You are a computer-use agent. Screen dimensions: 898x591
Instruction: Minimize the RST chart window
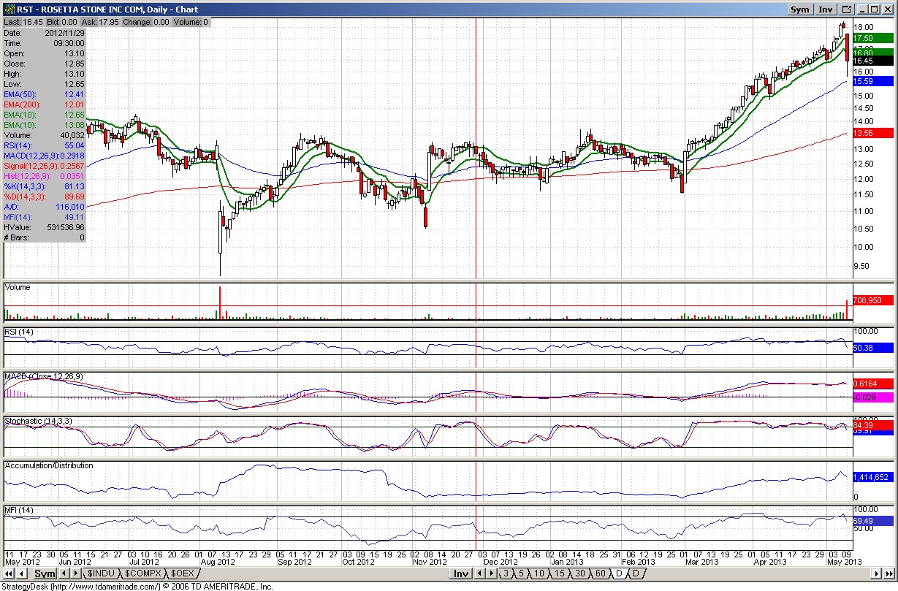863,9
